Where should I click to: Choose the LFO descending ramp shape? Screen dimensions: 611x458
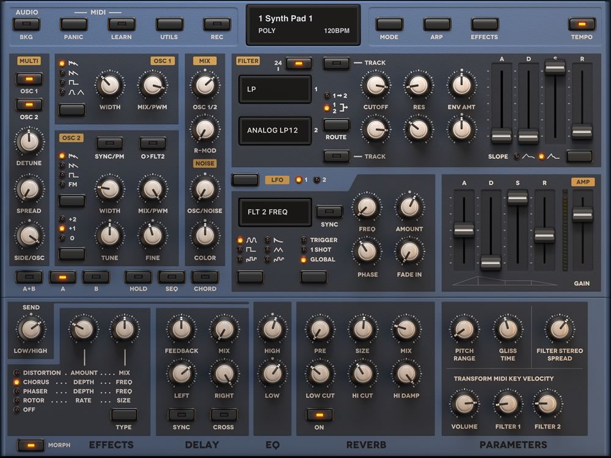(279, 240)
